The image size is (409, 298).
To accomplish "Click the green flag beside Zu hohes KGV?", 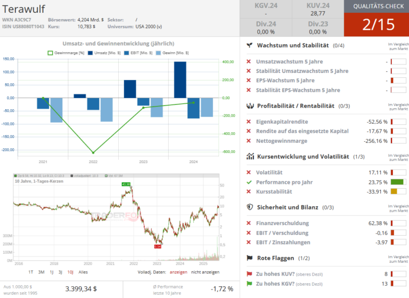I will pos(249,283).
